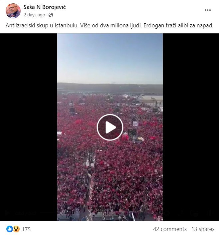Click the hilly horizon line in the video
This screenshot has height=236, width=219.
click(110, 86)
